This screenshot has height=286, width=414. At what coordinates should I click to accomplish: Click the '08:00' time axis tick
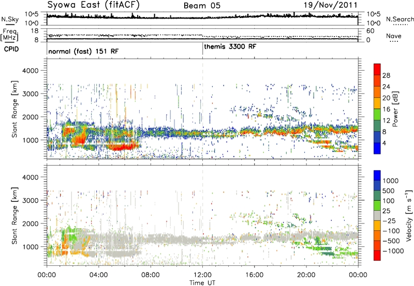pos(151,275)
